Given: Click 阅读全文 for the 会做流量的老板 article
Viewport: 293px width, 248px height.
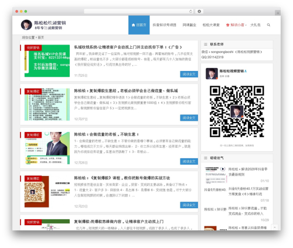Looking at the screenshot, I should [189, 161].
